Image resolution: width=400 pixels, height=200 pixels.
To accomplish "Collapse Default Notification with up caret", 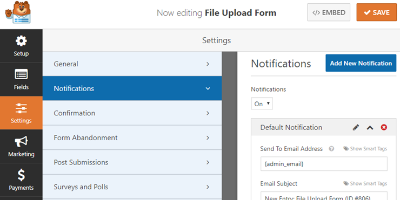I will point(370,128).
